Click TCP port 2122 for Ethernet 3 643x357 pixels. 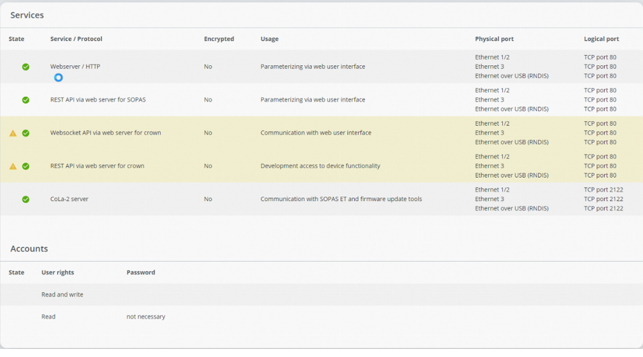(x=603, y=199)
